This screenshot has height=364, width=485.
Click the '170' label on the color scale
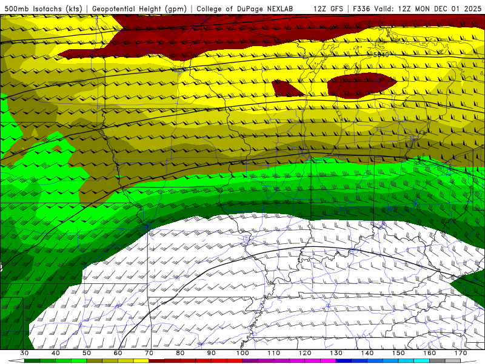point(461,353)
